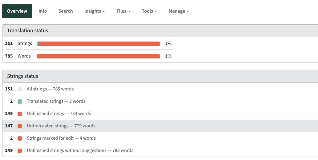This screenshot has height=160, width=318.
Task: Click the gray All strings color indicator
Action: 20,89
